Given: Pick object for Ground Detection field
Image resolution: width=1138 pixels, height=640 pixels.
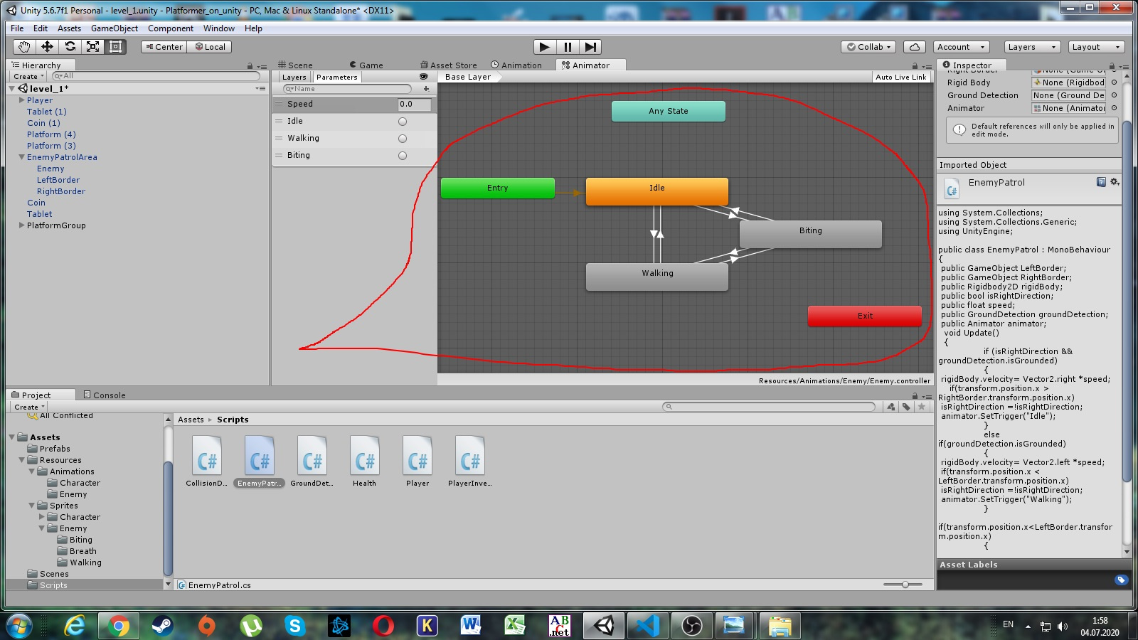Looking at the screenshot, I should (x=1114, y=95).
